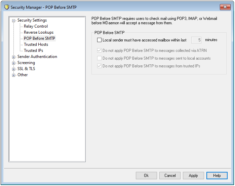Enable Local sender must have accessed mailbox checkbox

coord(99,40)
